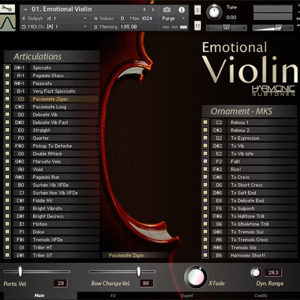Adjust the Porta. Vel. slider handle
Screen dimensions: 300x300
click(x=20, y=271)
